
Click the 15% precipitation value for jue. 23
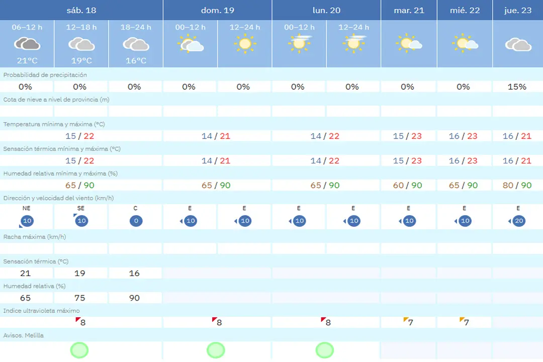pyautogui.click(x=517, y=86)
